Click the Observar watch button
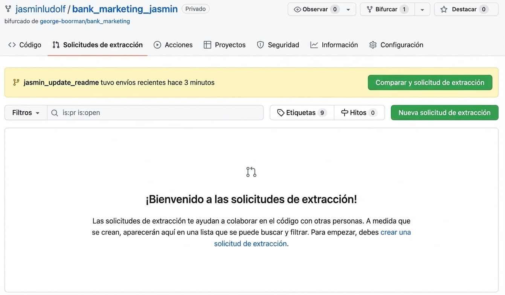The width and height of the screenshot is (505, 295). (316, 9)
